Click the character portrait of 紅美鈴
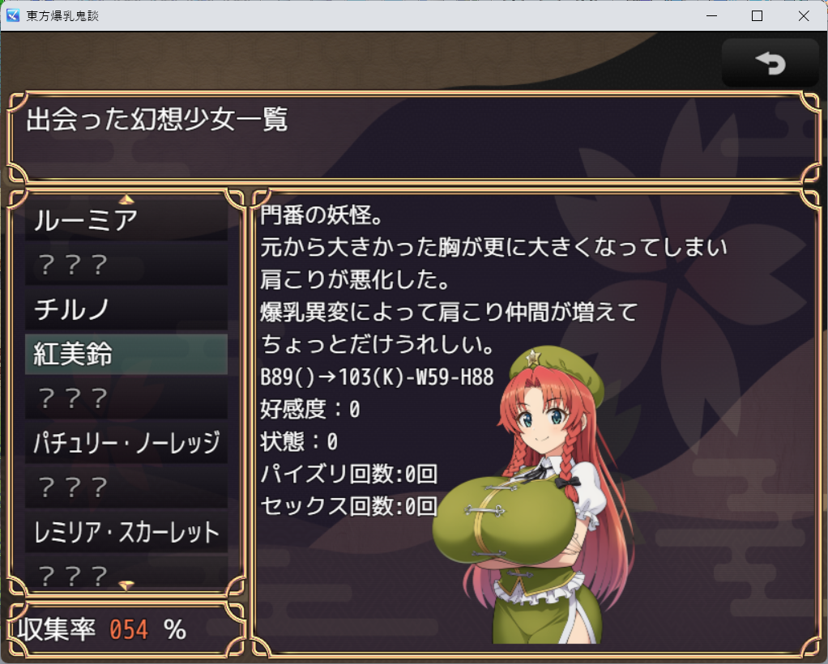This screenshot has height=664, width=828. [533, 495]
